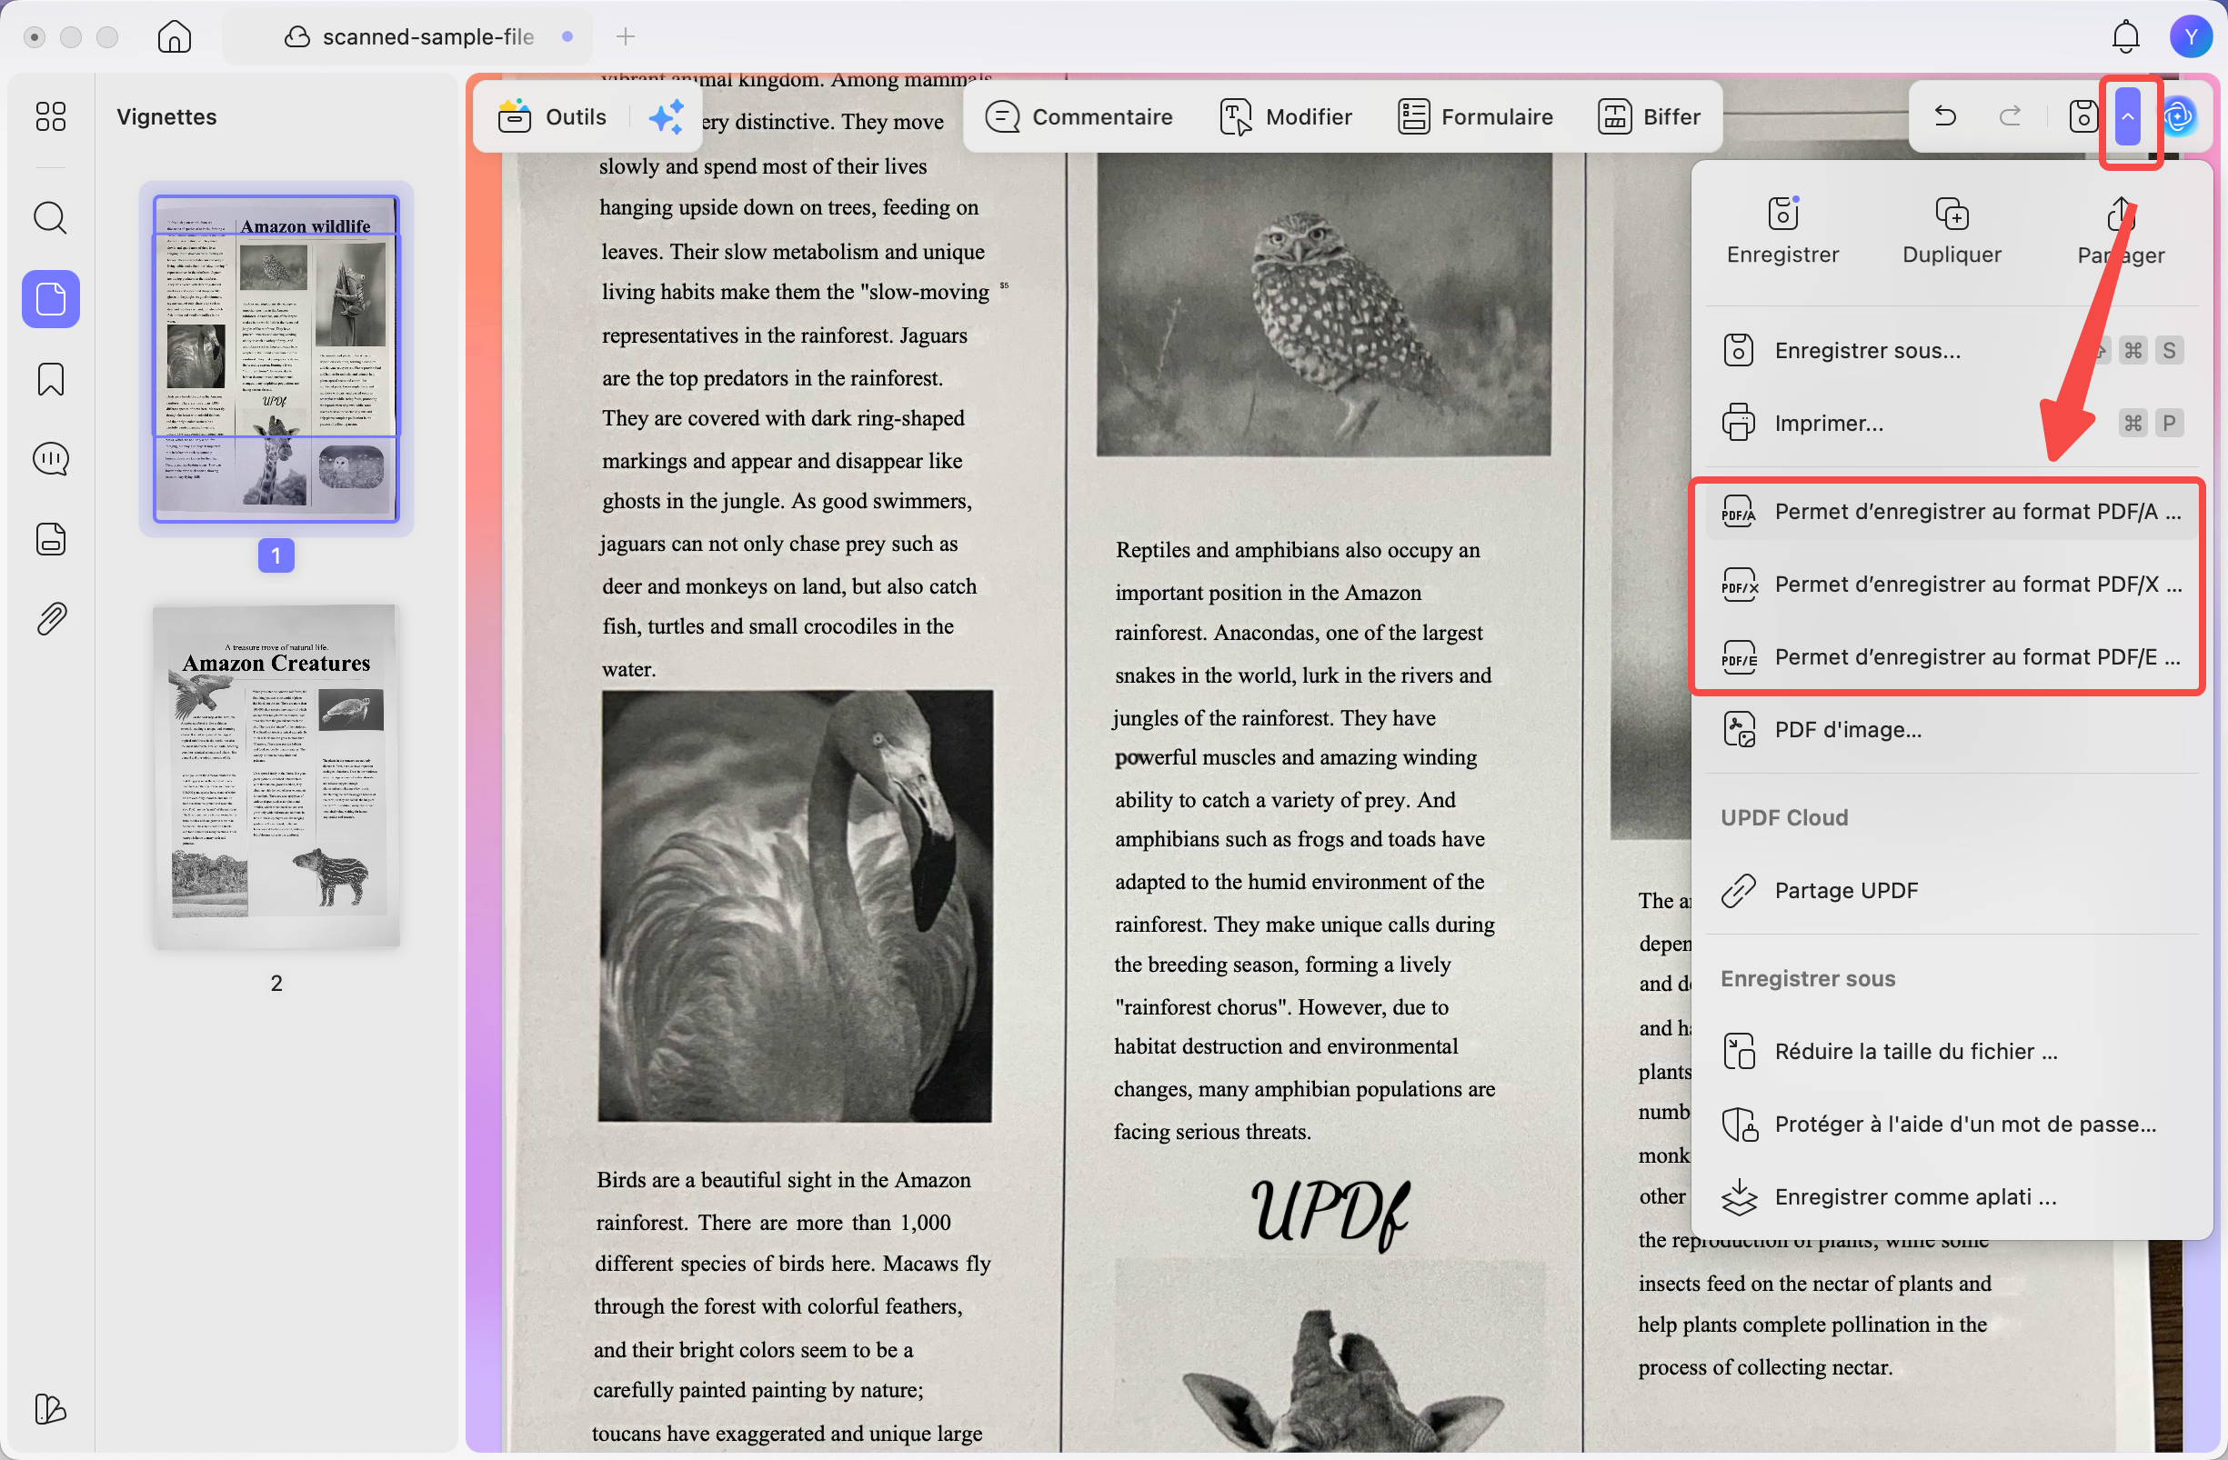Click the home icon
2228x1460 pixels.
(x=174, y=36)
